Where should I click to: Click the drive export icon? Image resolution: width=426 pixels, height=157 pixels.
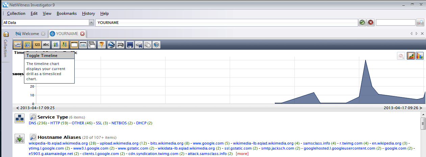click(x=139, y=44)
